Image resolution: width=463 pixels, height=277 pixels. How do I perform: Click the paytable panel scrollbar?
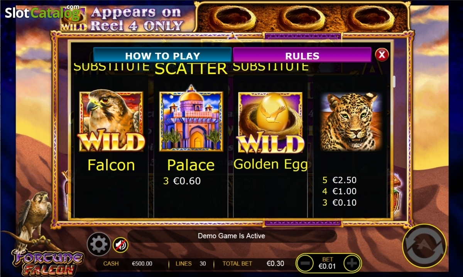click(x=394, y=82)
